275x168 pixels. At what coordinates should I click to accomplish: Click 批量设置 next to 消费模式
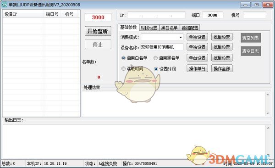(222, 37)
